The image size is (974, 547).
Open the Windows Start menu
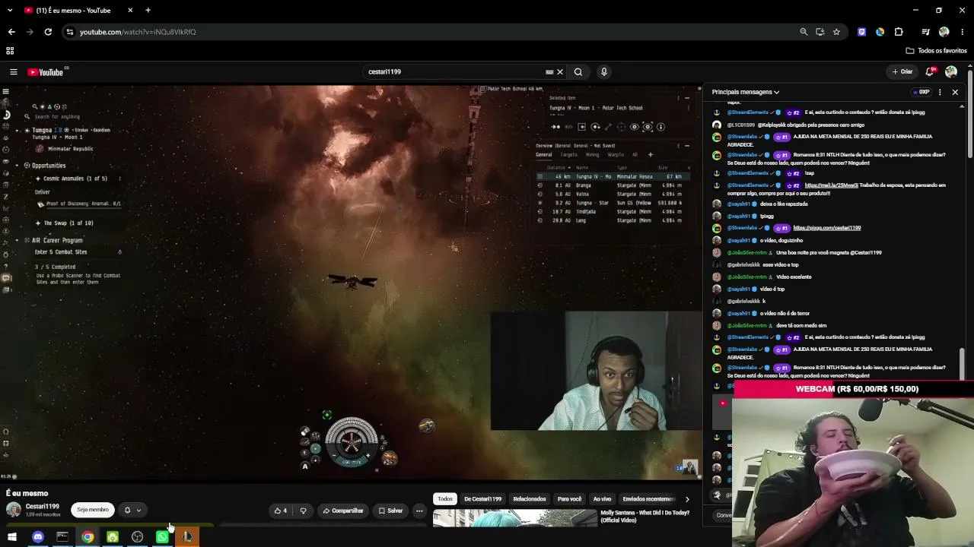click(x=12, y=537)
